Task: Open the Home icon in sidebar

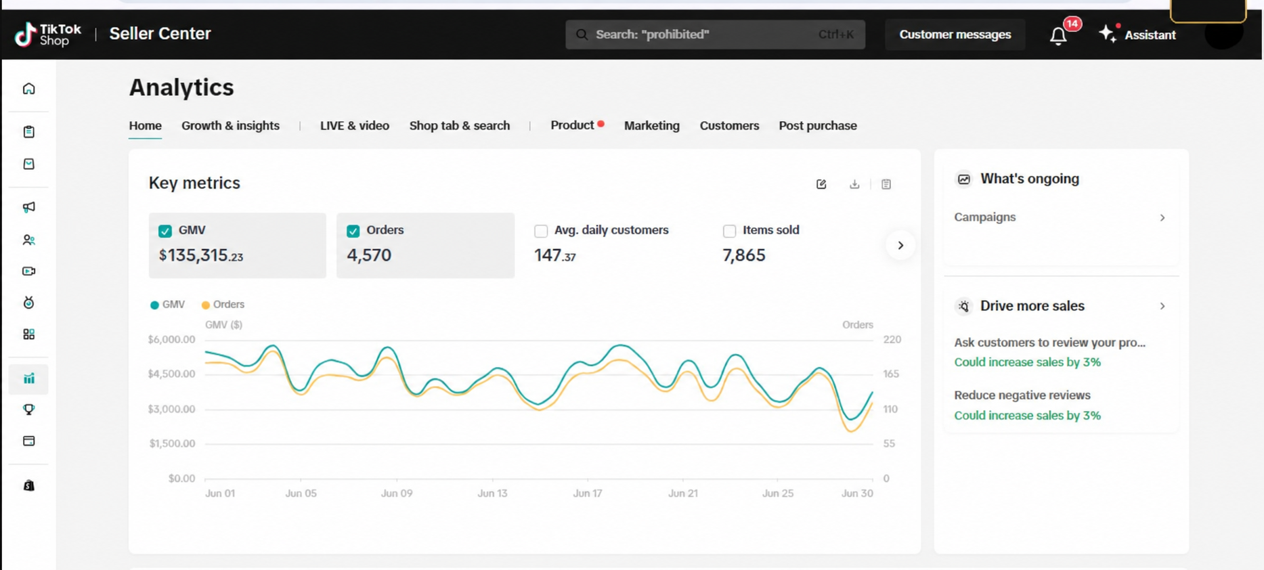Action: point(28,89)
